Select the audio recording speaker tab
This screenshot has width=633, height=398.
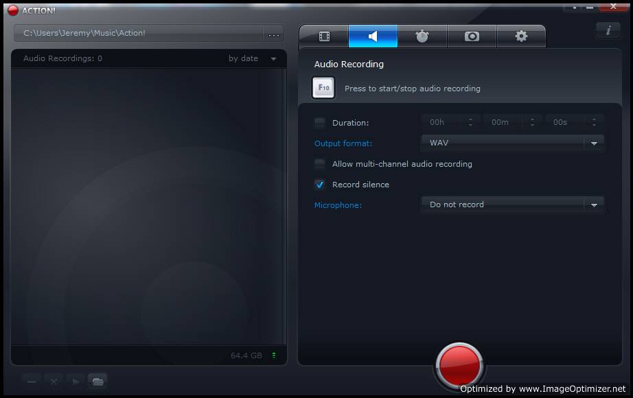coord(373,36)
